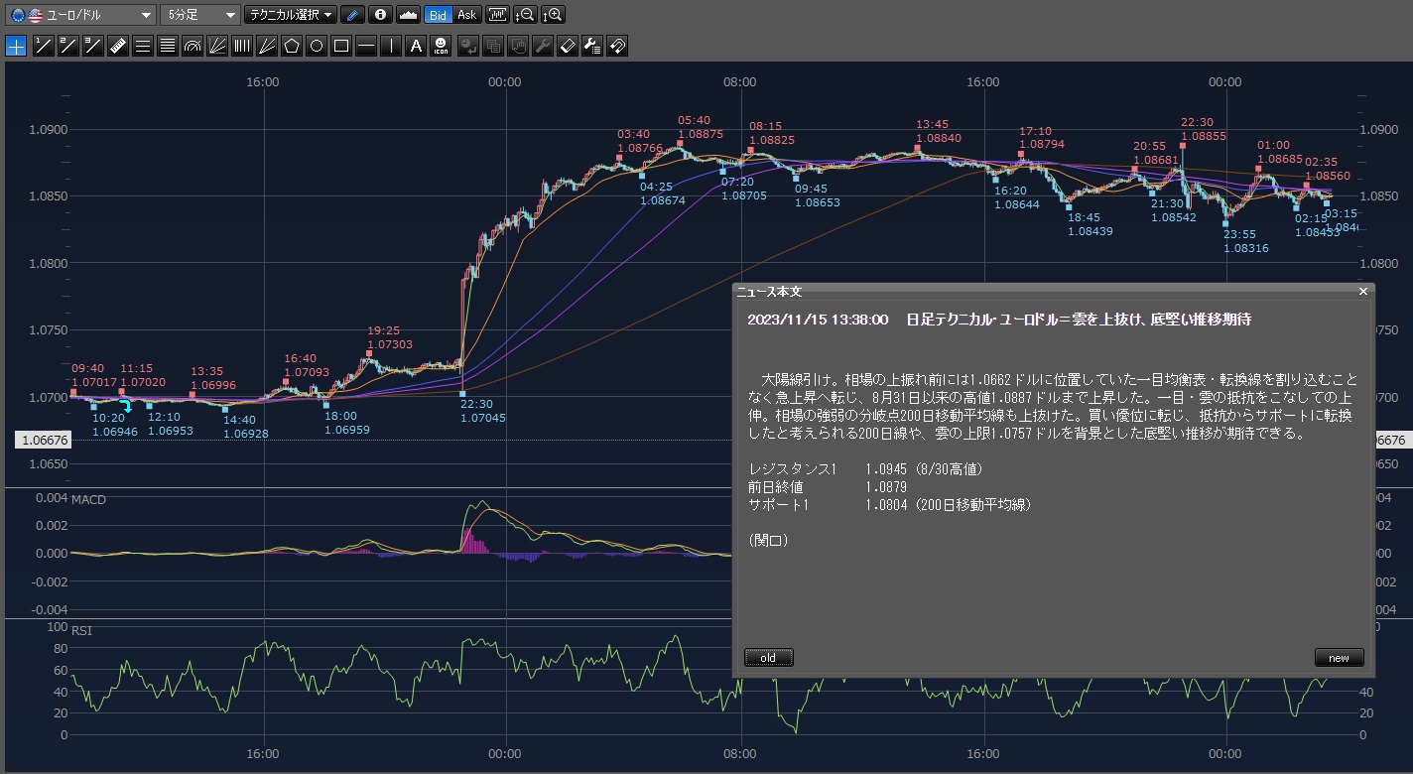Click the old button in news panel
Viewport: 1413px width, 774px height.
click(x=768, y=658)
